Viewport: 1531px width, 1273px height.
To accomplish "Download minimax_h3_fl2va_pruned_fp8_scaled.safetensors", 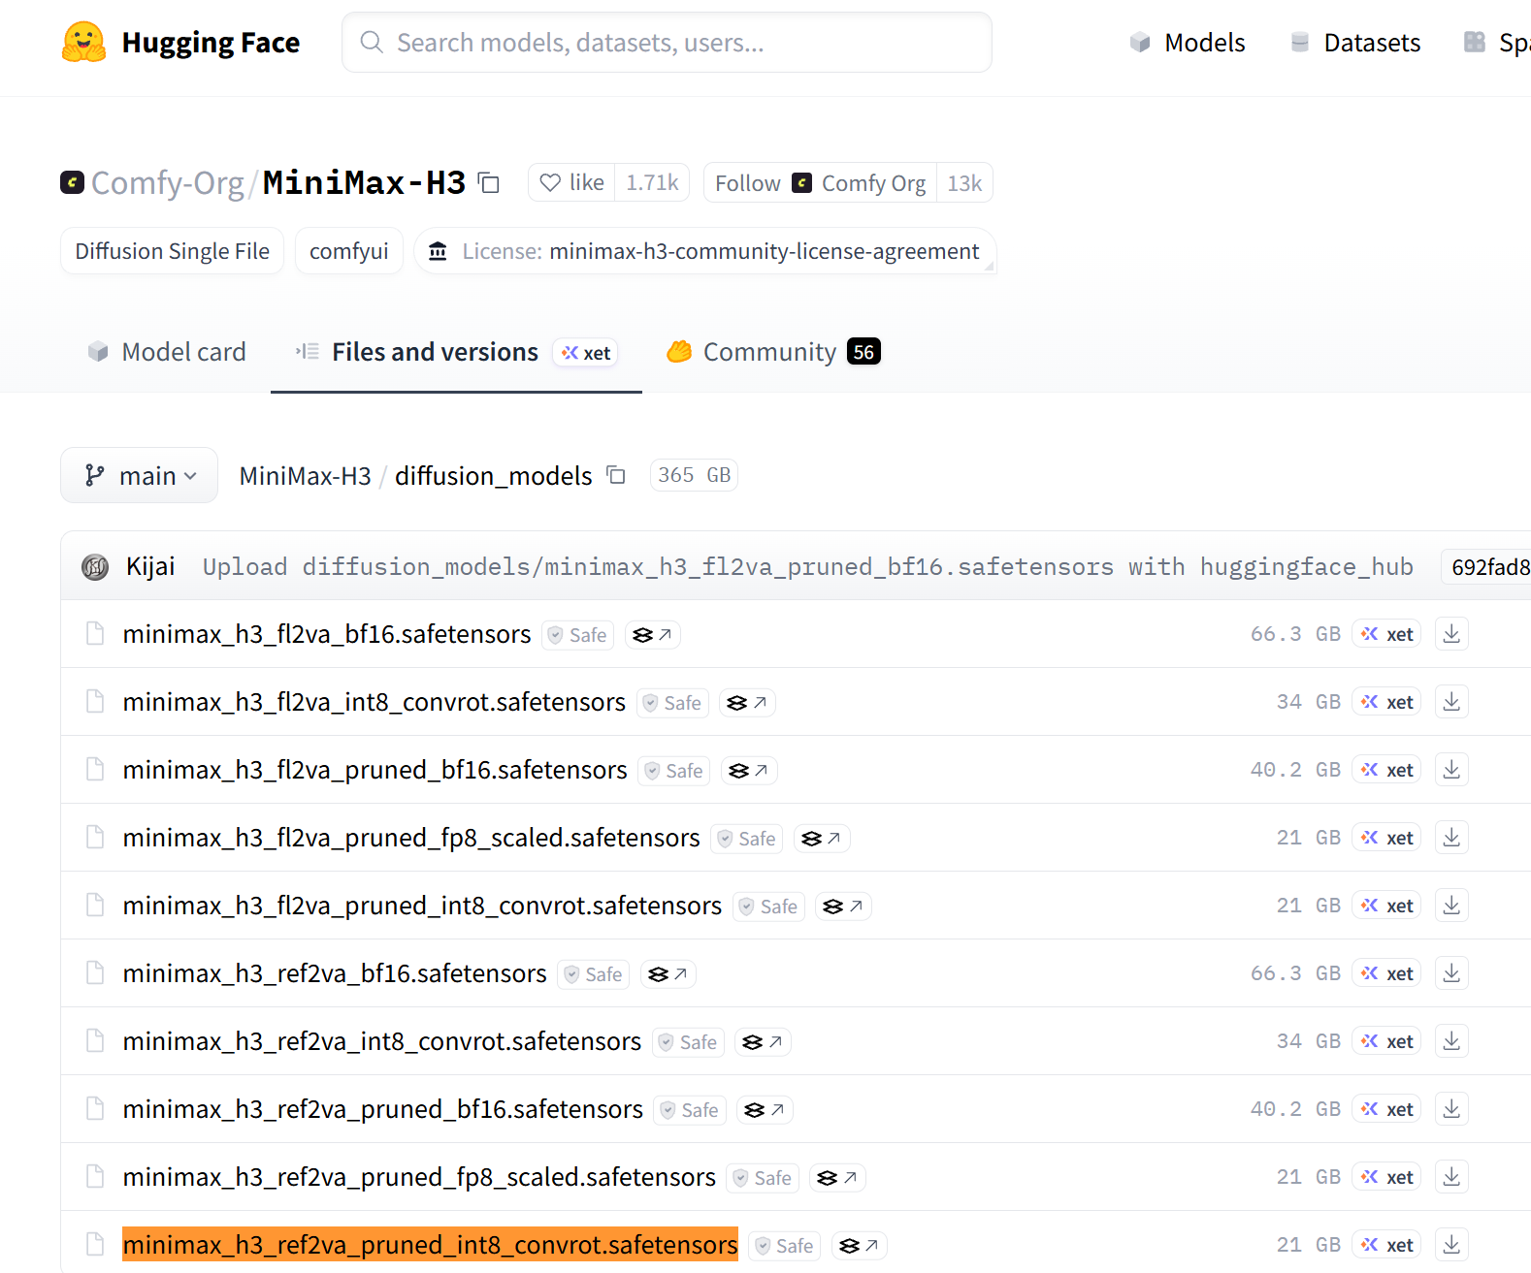I will pos(1451,838).
